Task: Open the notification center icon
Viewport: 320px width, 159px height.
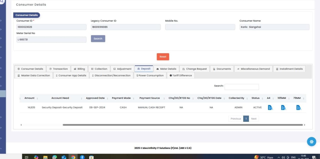Action: [x=314, y=157]
